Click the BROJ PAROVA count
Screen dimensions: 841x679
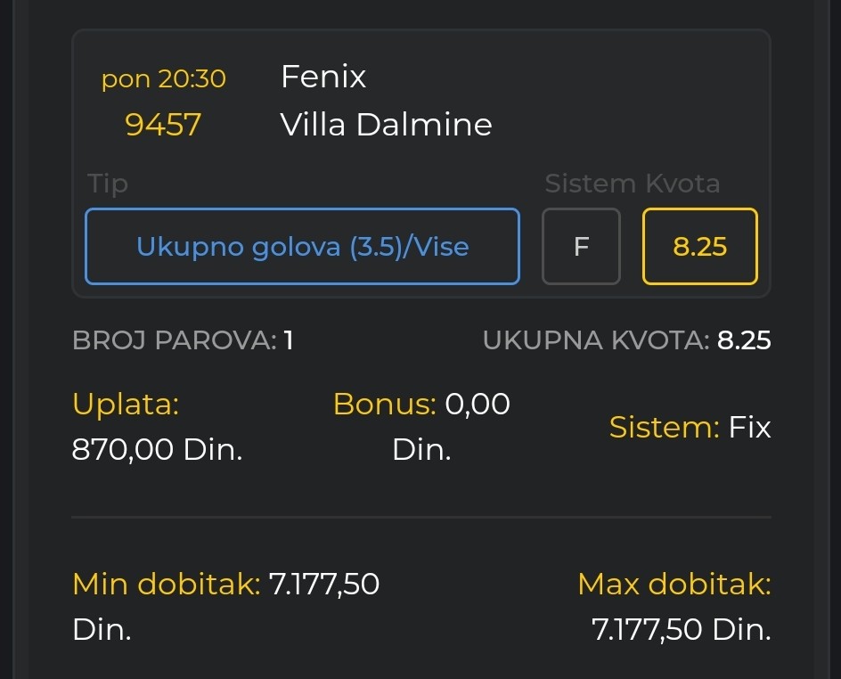tap(183, 340)
